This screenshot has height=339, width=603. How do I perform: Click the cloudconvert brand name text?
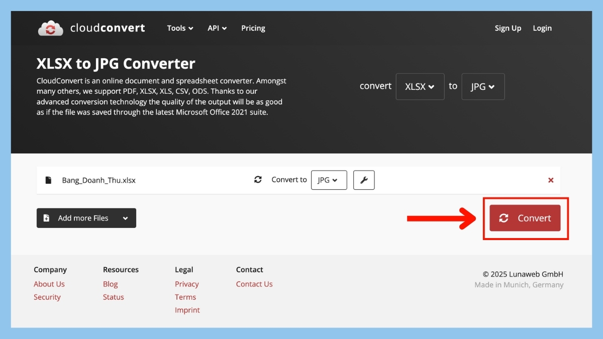108,28
